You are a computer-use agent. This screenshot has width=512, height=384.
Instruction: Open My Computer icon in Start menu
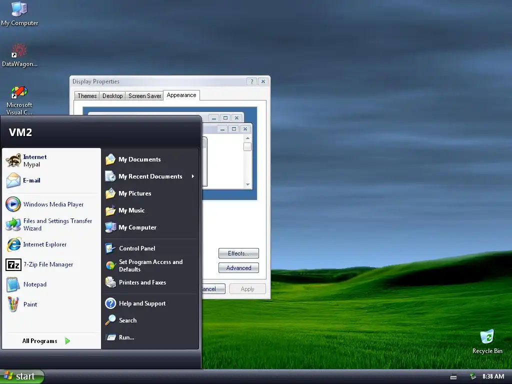click(110, 227)
